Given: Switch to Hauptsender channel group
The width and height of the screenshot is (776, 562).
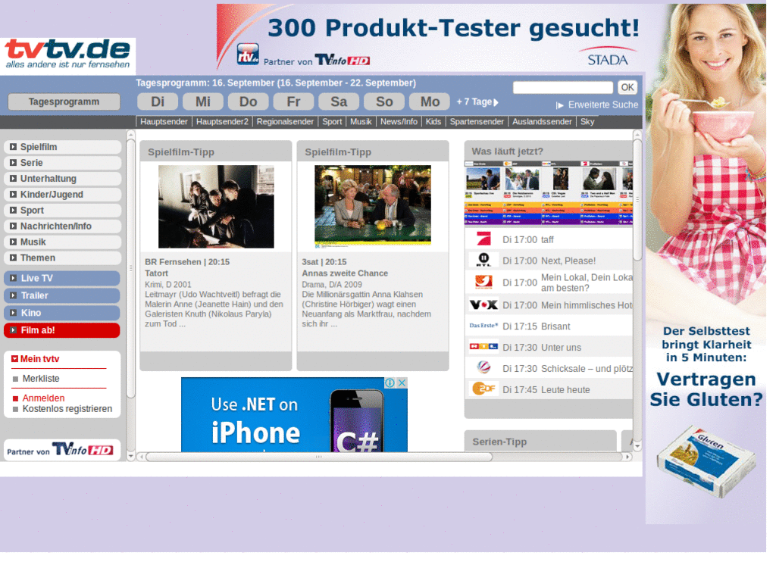Looking at the screenshot, I should pos(164,122).
